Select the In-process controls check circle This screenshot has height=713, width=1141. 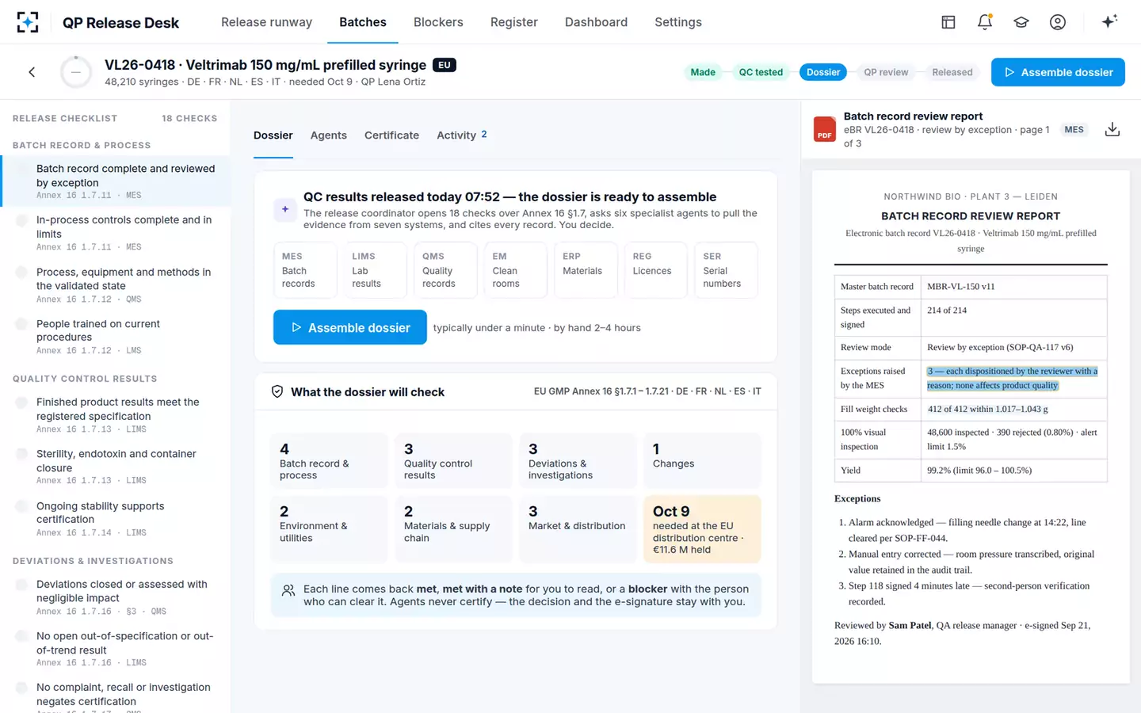(x=22, y=221)
